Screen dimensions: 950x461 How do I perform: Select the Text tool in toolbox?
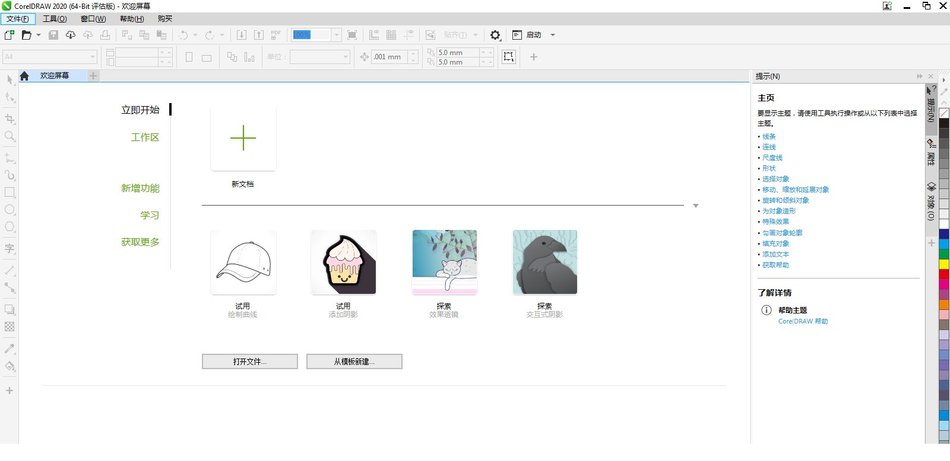click(9, 249)
